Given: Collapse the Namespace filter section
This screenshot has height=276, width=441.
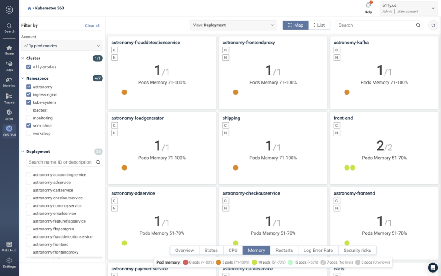Looking at the screenshot, I should (x=22, y=78).
